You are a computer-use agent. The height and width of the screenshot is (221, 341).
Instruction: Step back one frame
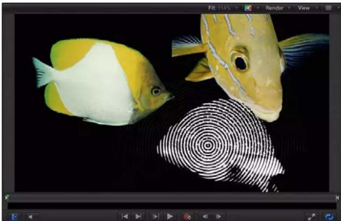tap(205, 216)
